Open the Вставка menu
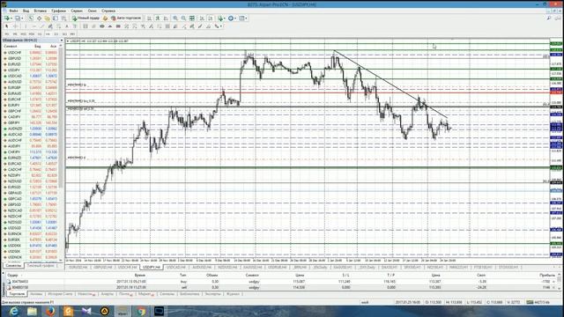Image resolution: width=564 pixels, height=317 pixels. (x=40, y=11)
